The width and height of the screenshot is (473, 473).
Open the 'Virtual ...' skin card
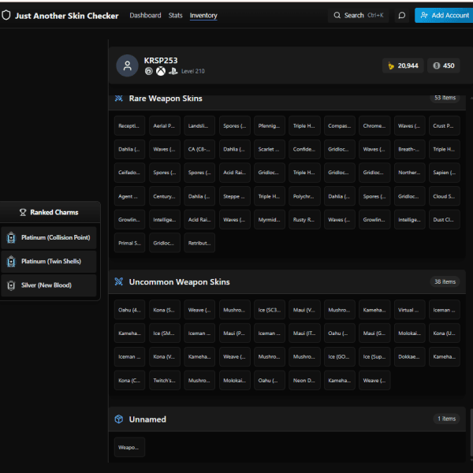click(x=409, y=310)
